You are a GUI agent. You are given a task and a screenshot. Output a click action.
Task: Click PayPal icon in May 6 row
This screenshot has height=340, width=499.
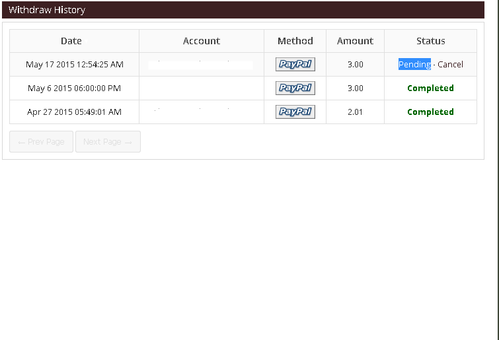(x=295, y=88)
